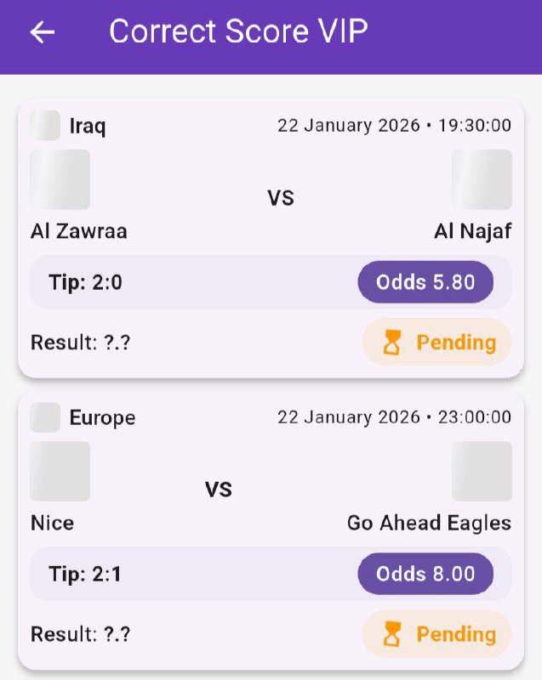
Task: Select the Al Zawraa team logo
Action: pos(60,179)
